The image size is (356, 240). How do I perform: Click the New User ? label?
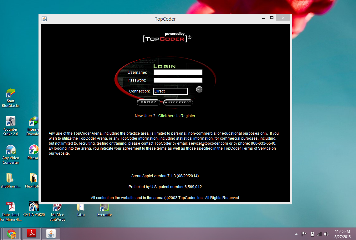(145, 116)
